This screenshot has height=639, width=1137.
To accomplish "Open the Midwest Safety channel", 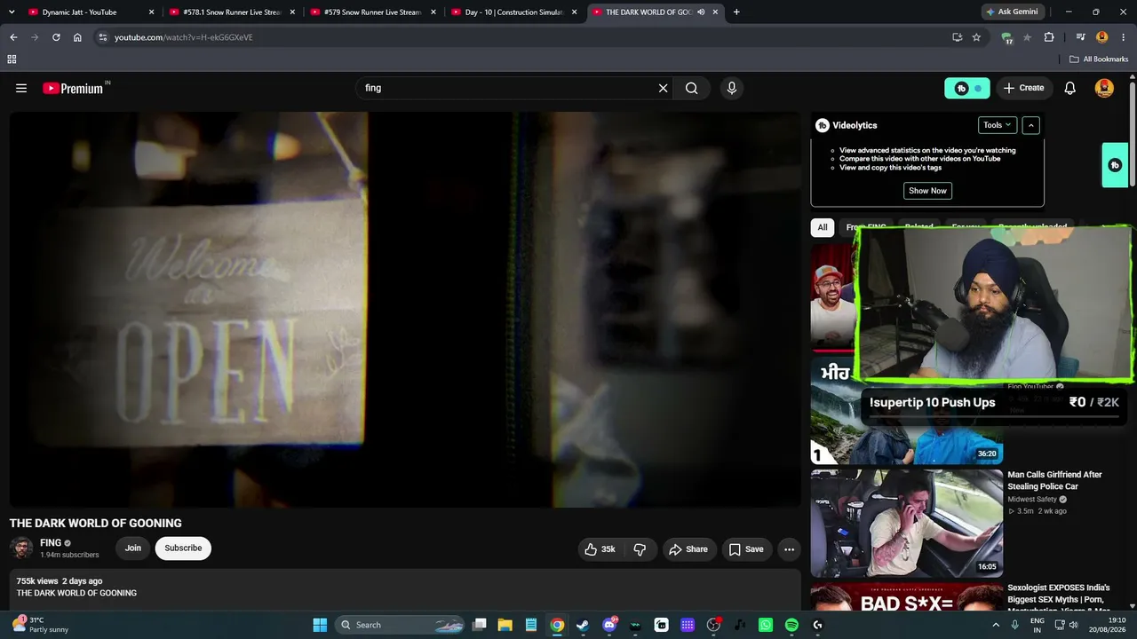I will coord(1032,500).
